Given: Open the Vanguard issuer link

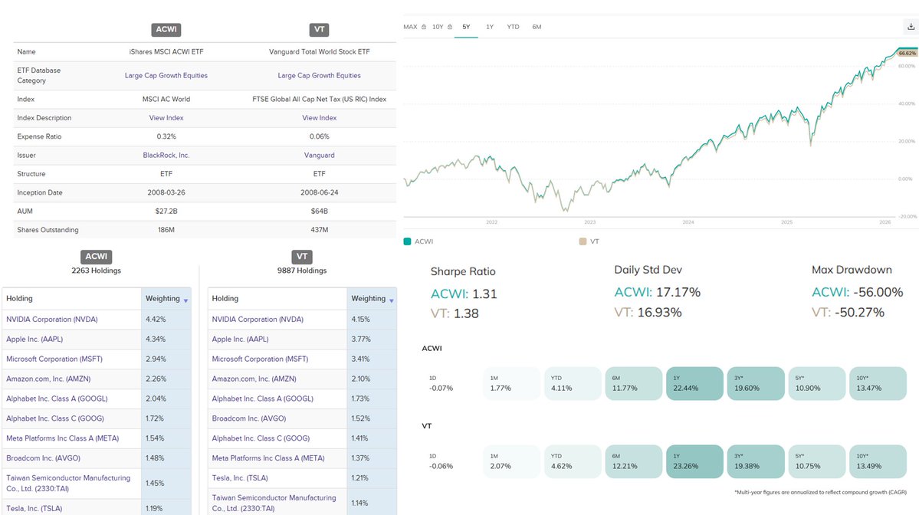Looking at the screenshot, I should [x=319, y=155].
